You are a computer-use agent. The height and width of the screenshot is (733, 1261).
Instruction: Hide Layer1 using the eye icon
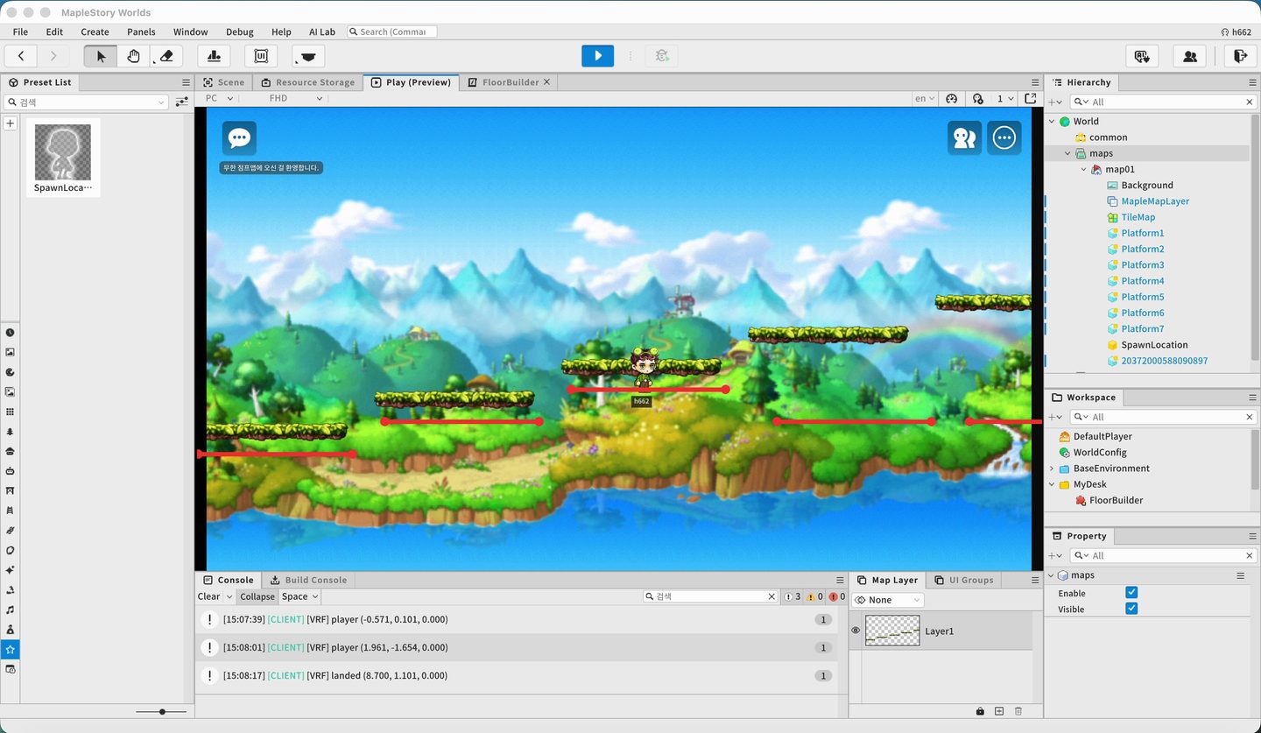tap(856, 631)
